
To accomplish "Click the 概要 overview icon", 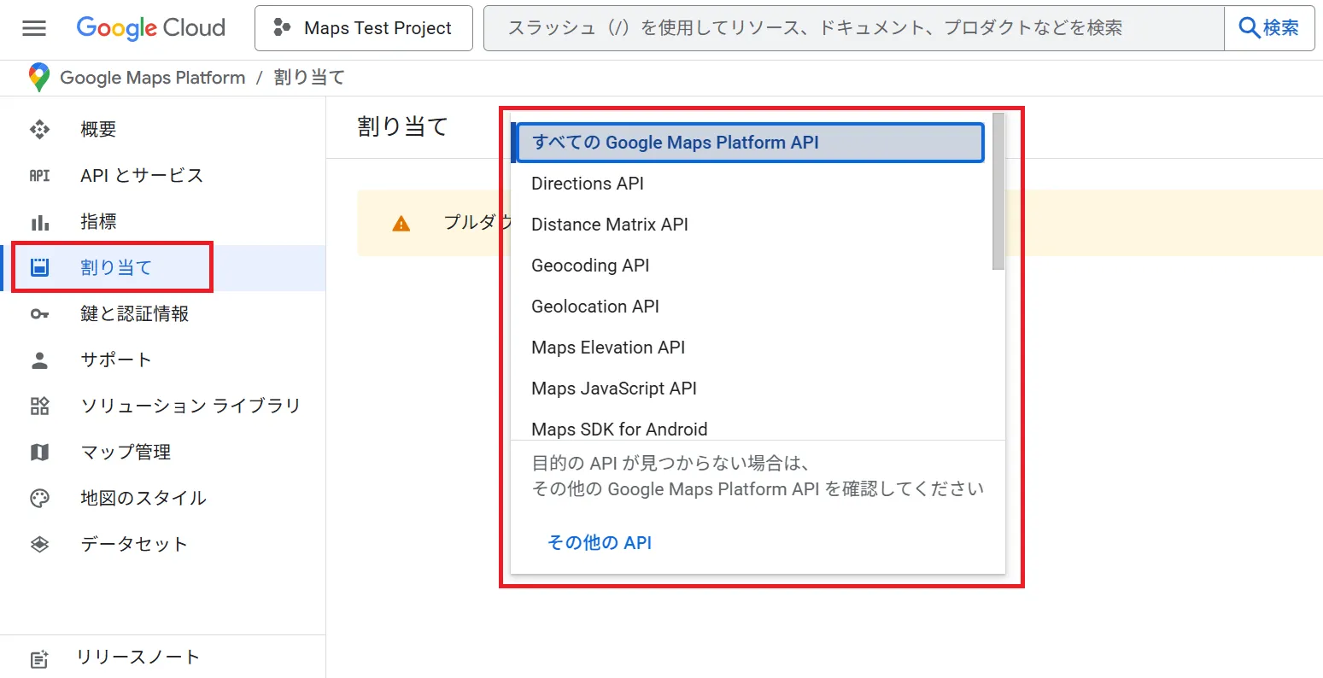I will 40,129.
